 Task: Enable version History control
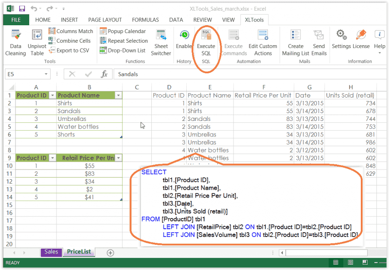tap(184, 40)
